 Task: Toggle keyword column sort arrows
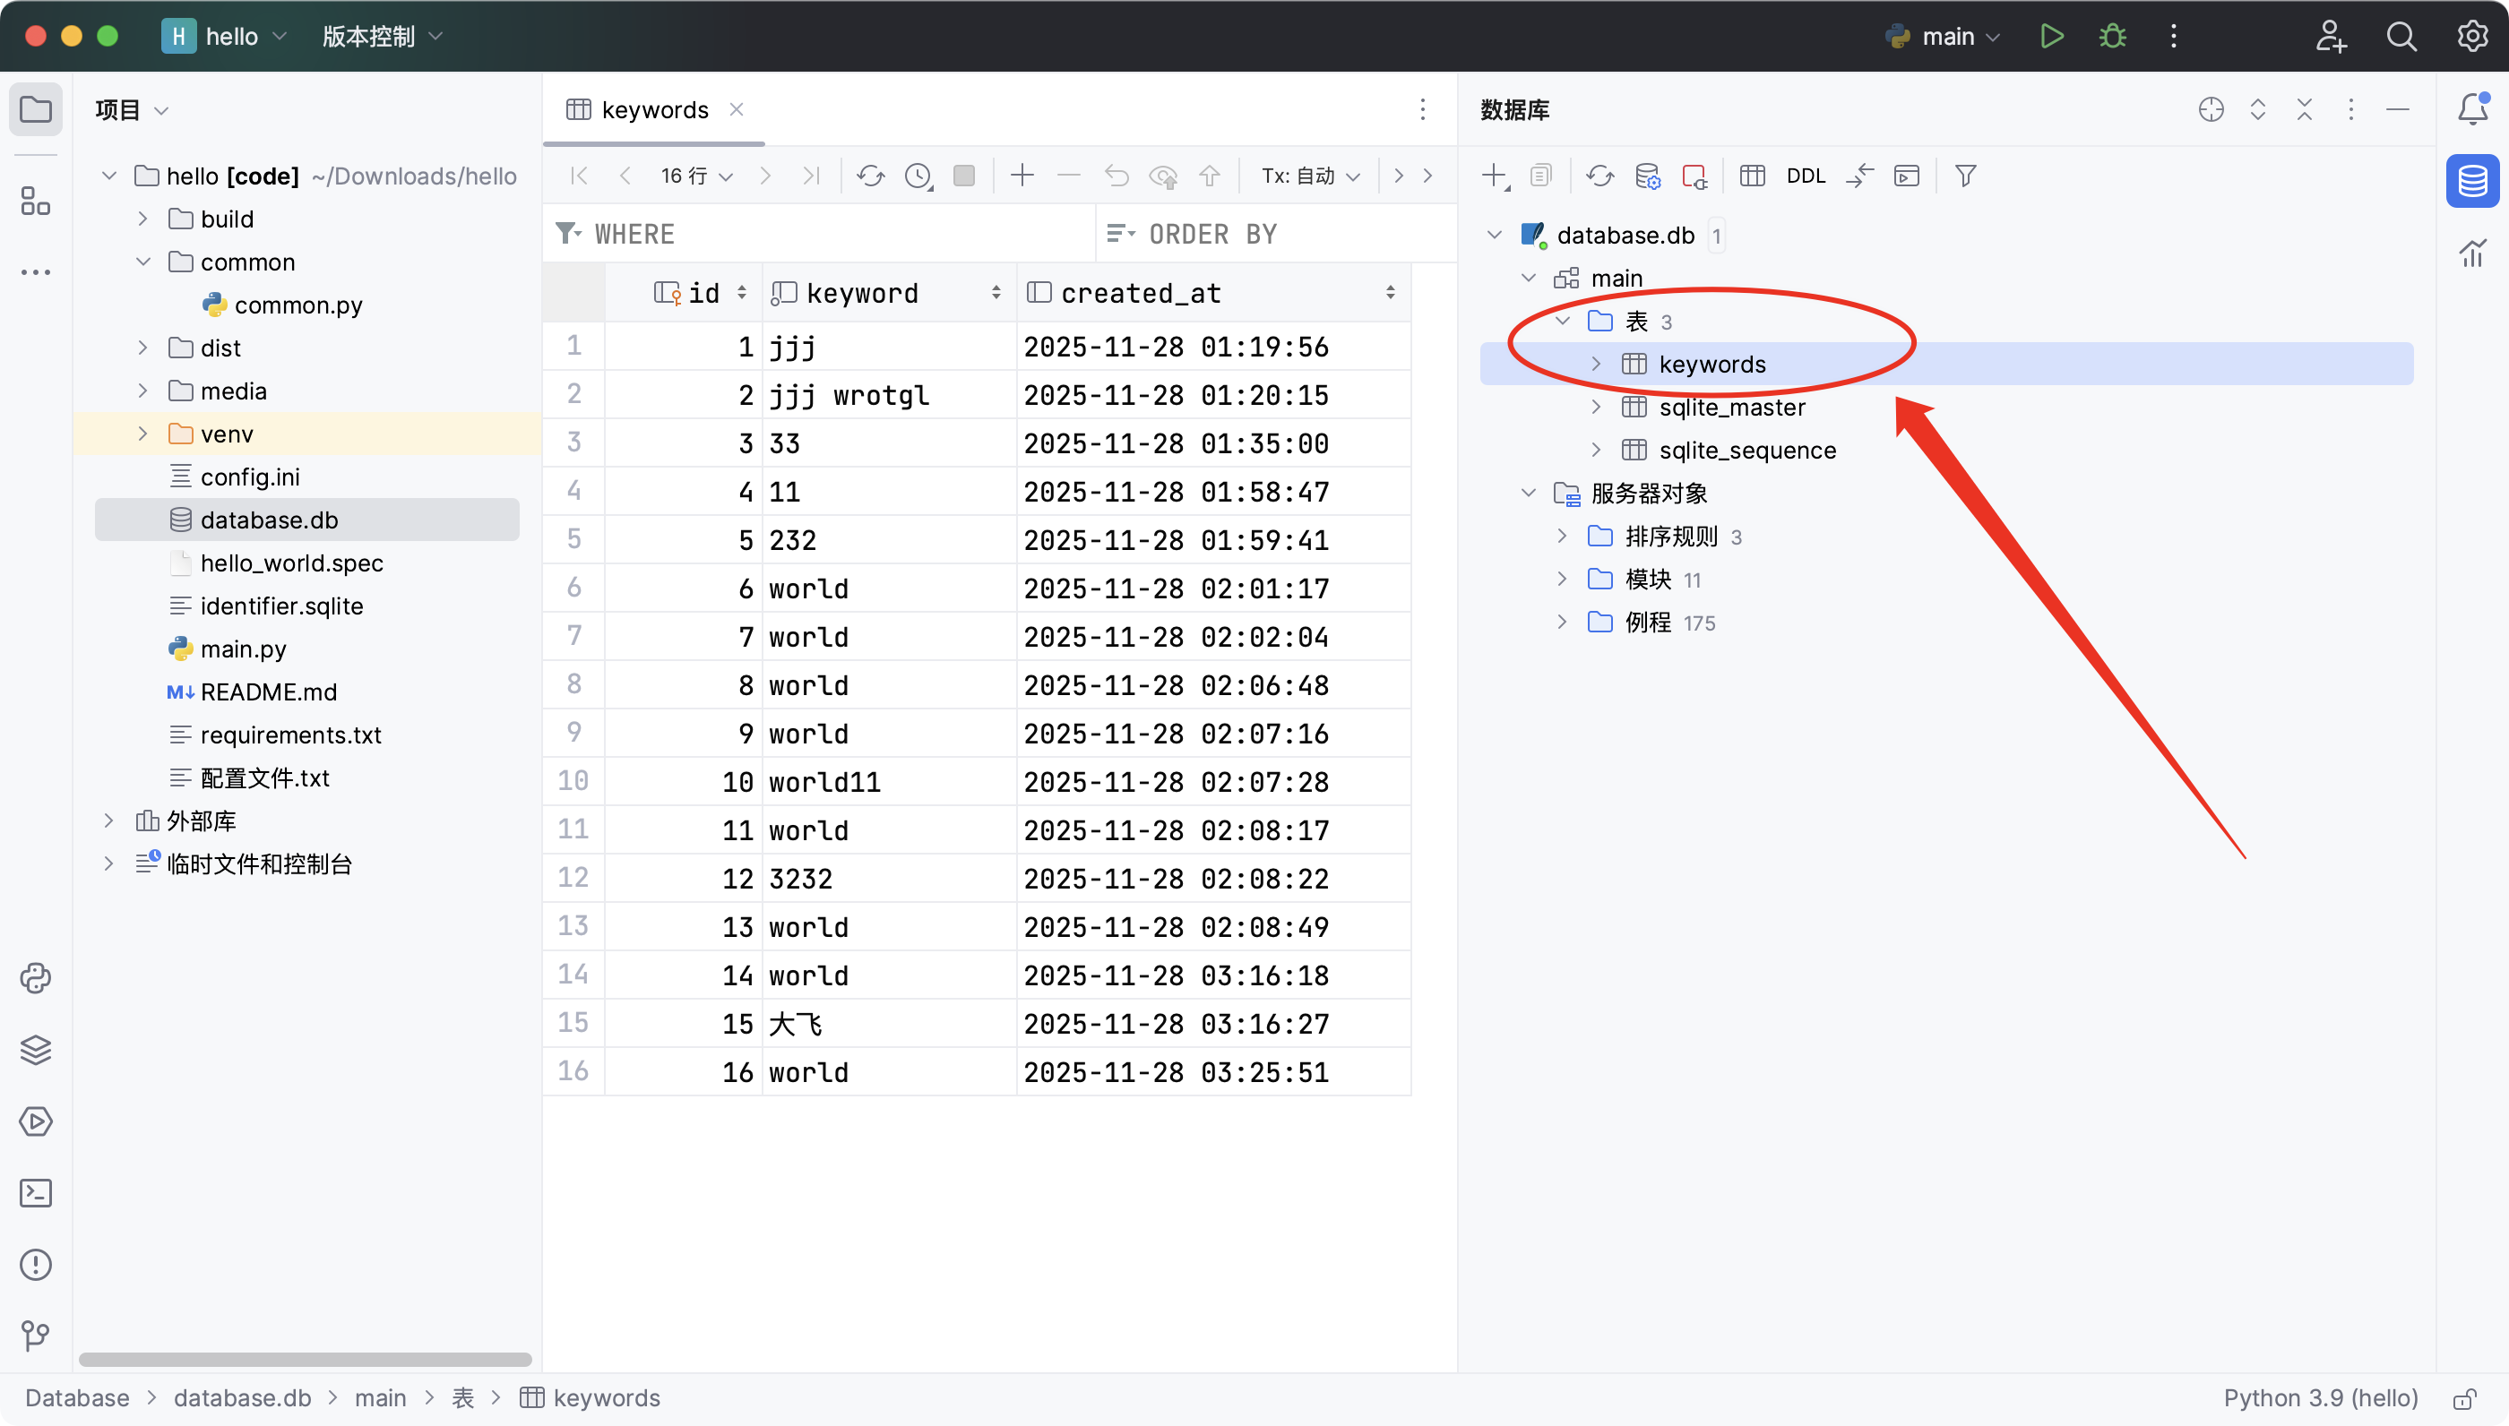point(996,293)
